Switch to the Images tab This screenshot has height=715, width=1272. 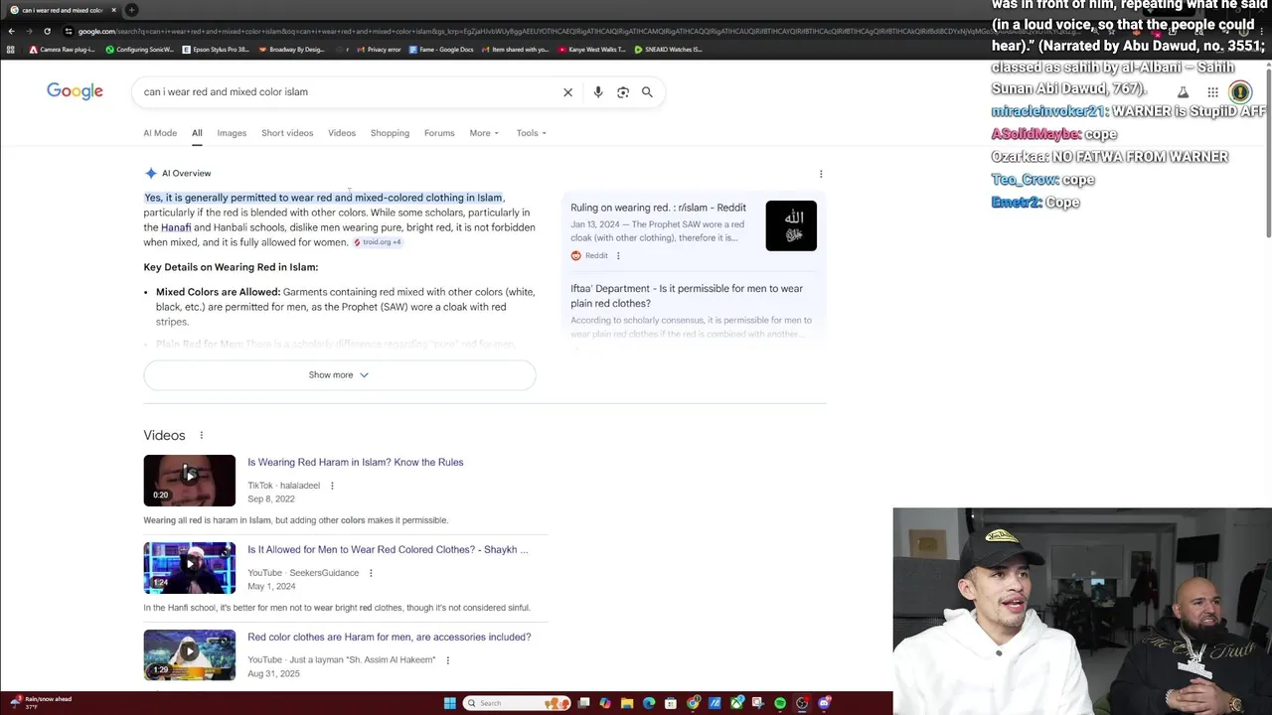tap(232, 133)
